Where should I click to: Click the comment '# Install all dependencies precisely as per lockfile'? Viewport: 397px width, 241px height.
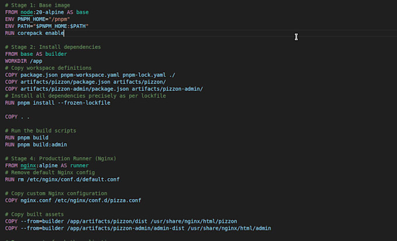tap(86, 96)
